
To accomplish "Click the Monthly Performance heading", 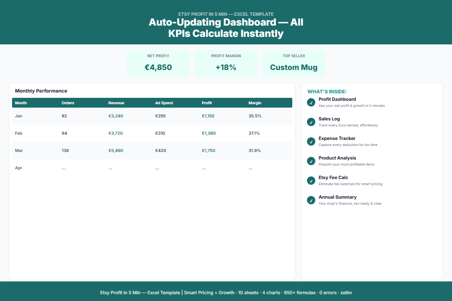I will pos(41,91).
